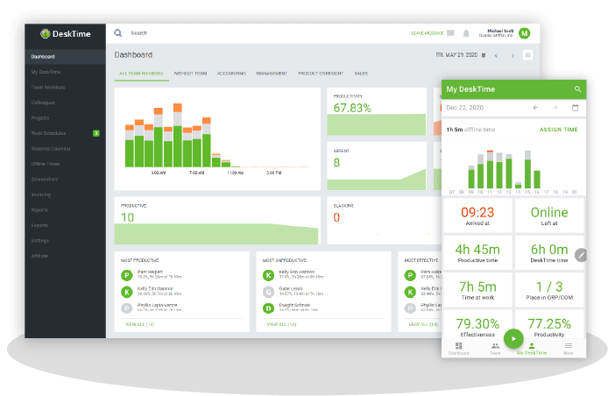This screenshot has width=608, height=396.
Task: Open the dashboard date calendar icon
Action: (484, 55)
